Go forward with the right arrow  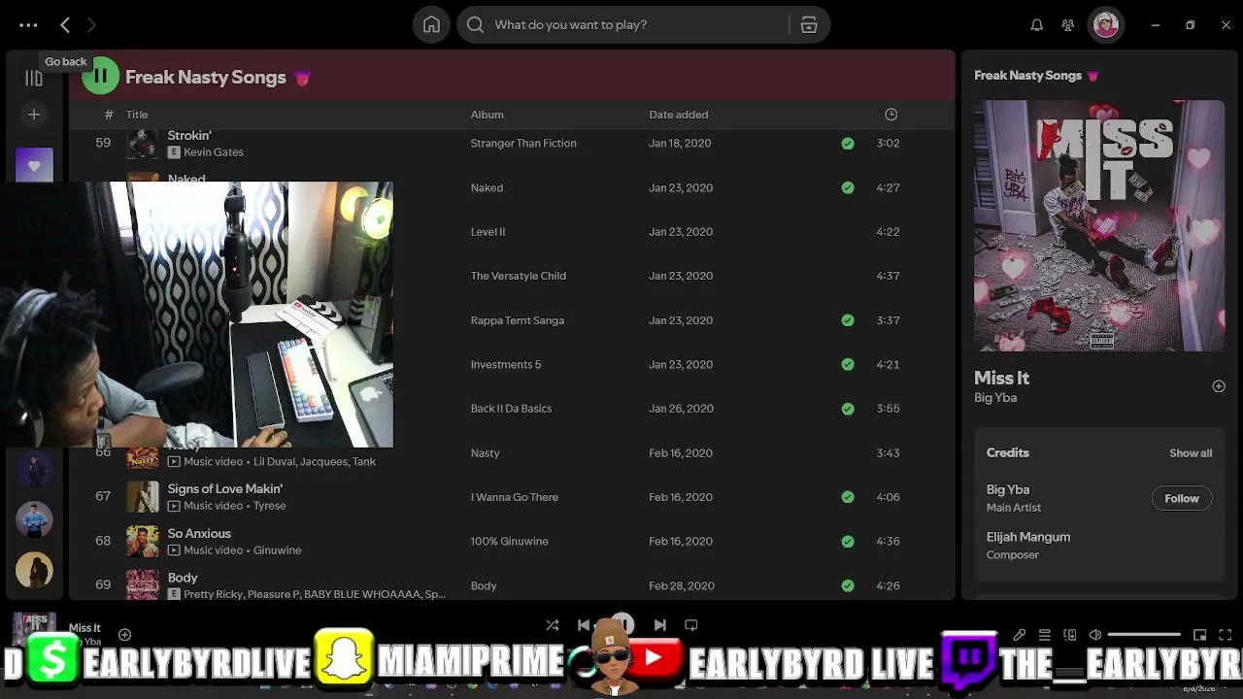point(91,25)
